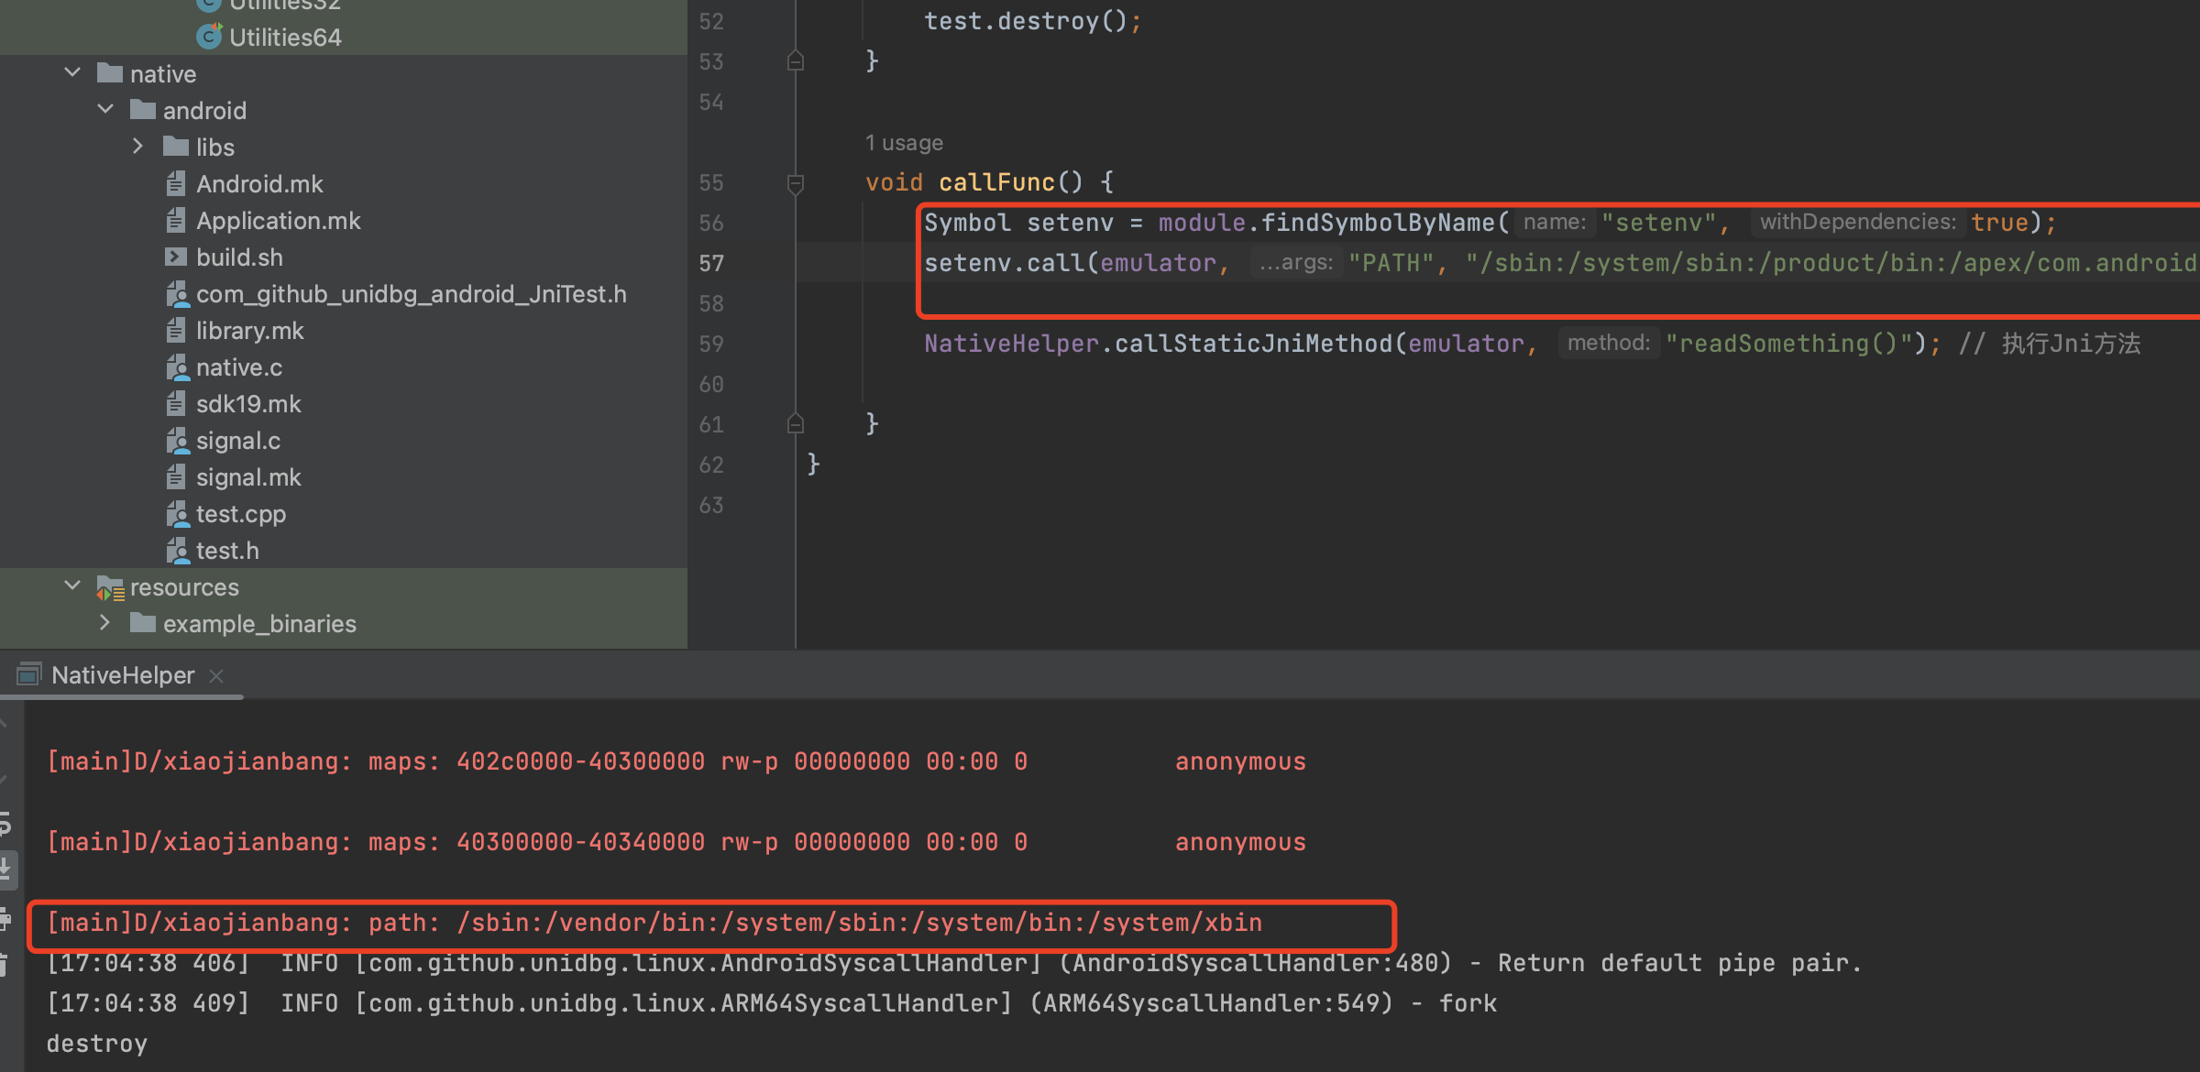Click line number 59 in the gutter
2200x1072 pixels.
(710, 345)
